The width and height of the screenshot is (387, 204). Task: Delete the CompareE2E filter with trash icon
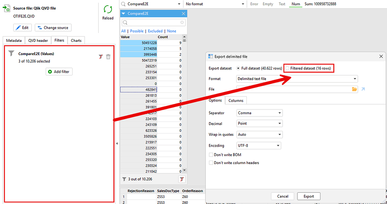coord(108,57)
